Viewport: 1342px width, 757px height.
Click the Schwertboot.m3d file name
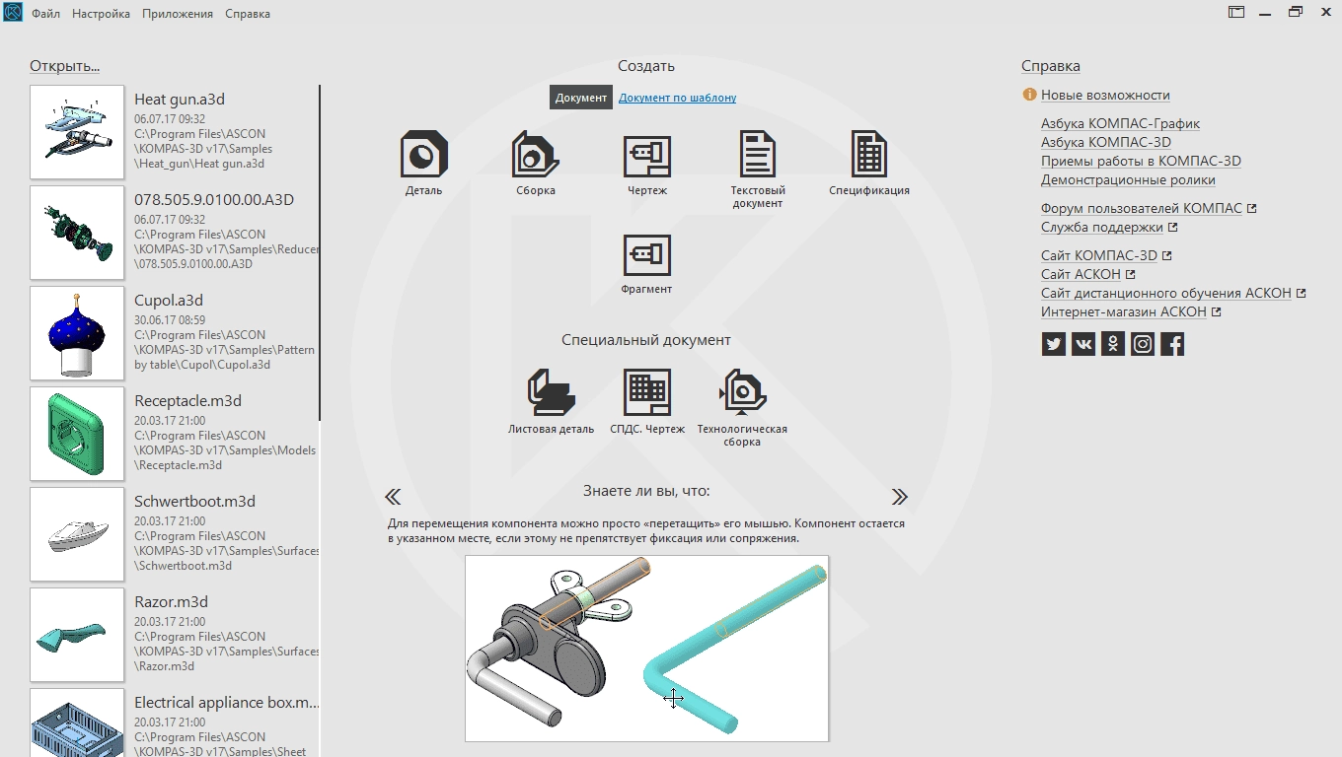pos(194,502)
